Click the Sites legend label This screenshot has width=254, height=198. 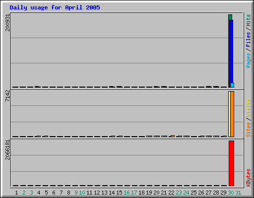[249, 130]
